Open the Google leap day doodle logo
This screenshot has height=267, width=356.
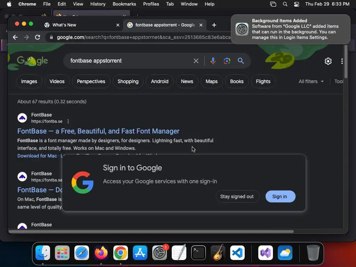[x=32, y=61]
